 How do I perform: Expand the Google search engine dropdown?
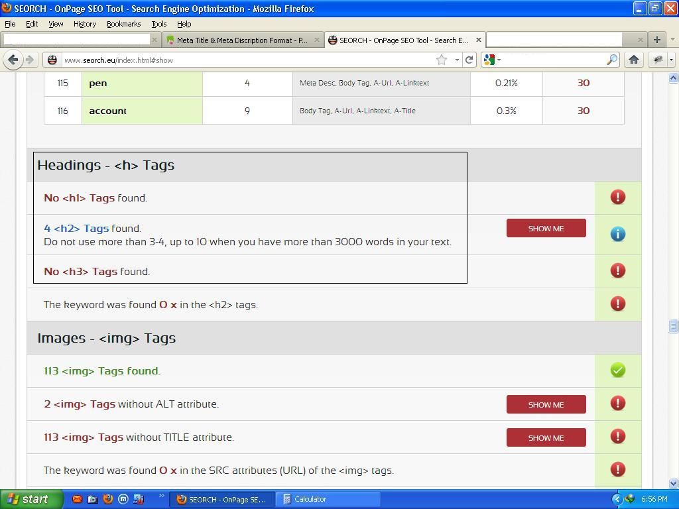click(x=493, y=60)
